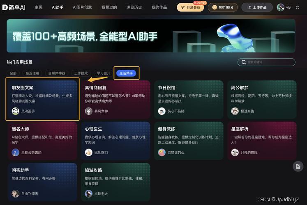
Task: Select the 全部 category filter
Action: click(x=13, y=73)
